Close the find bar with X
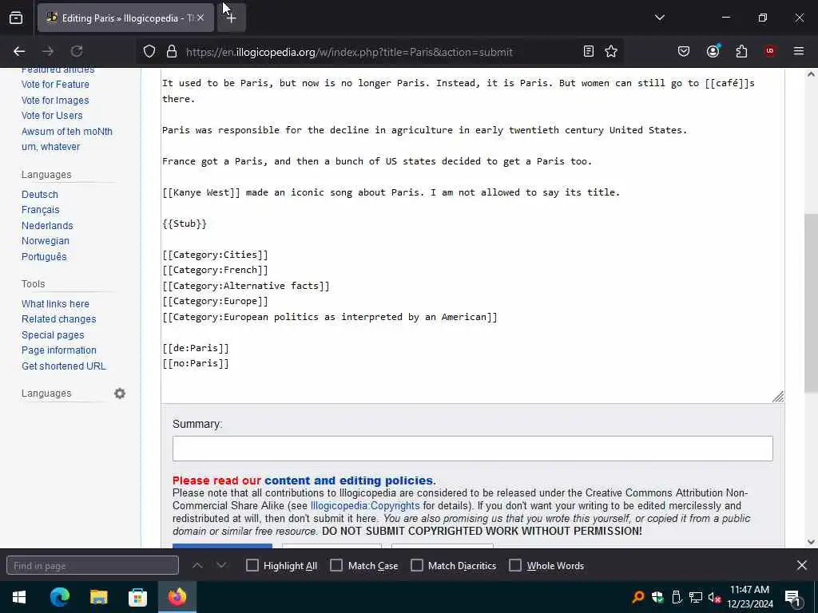 pos(802,565)
